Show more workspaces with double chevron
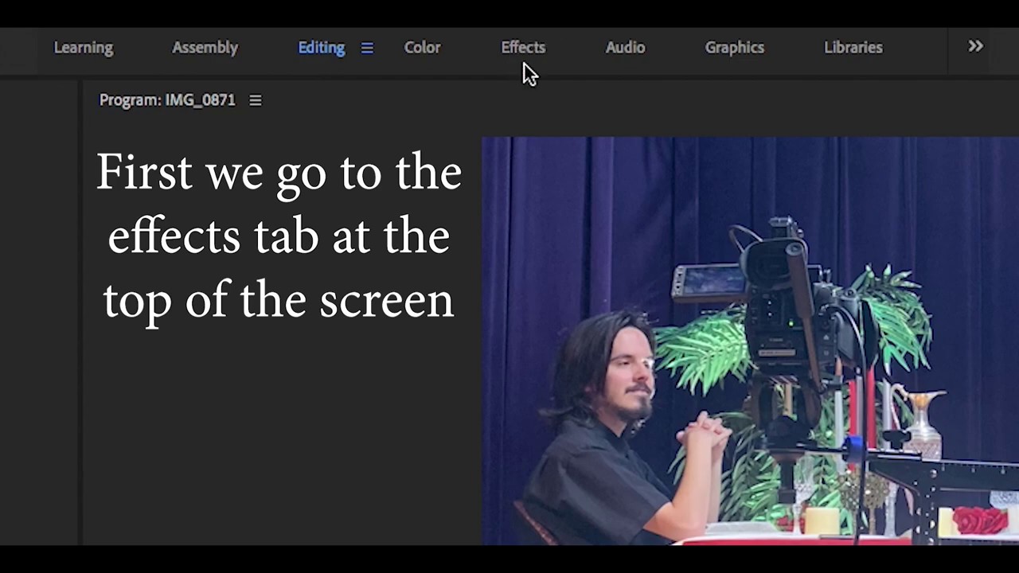 click(975, 47)
